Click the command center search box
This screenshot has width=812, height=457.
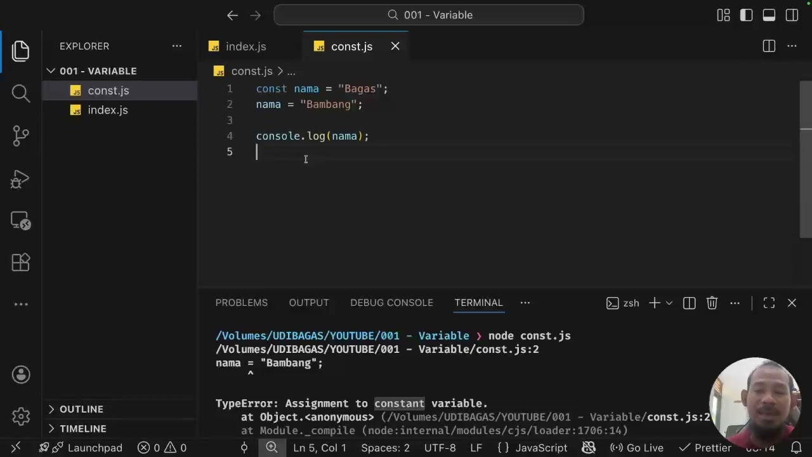point(429,15)
